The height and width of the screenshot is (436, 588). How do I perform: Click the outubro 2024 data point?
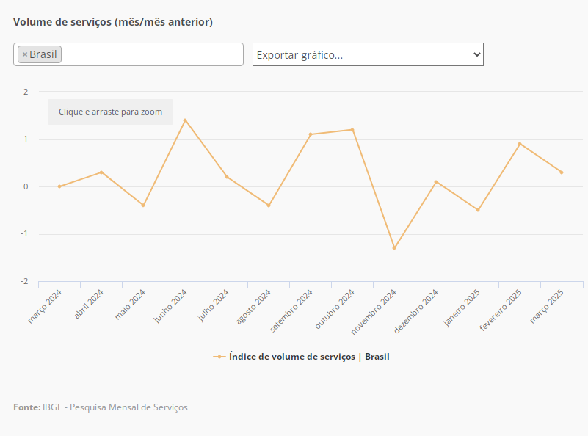pos(352,130)
